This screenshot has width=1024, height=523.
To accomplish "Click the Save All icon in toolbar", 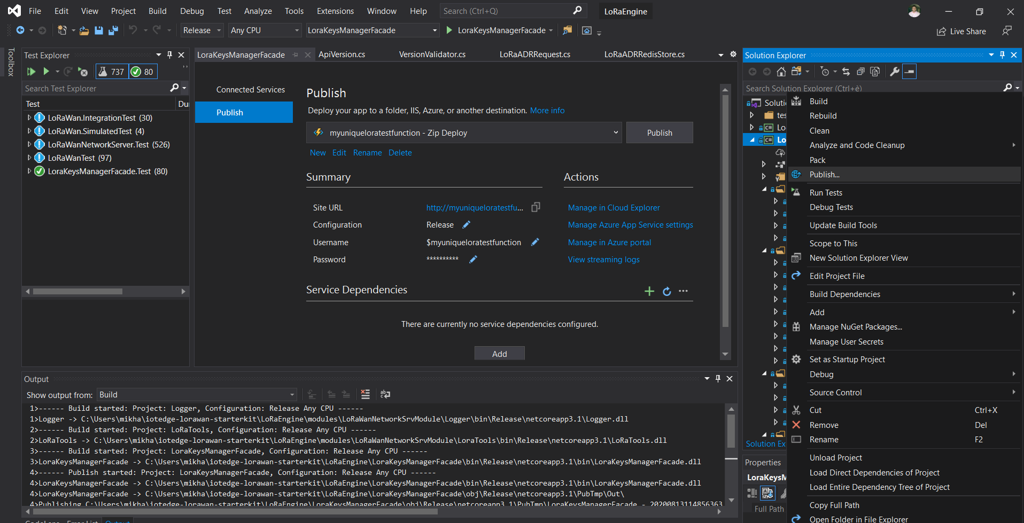I will [x=113, y=30].
